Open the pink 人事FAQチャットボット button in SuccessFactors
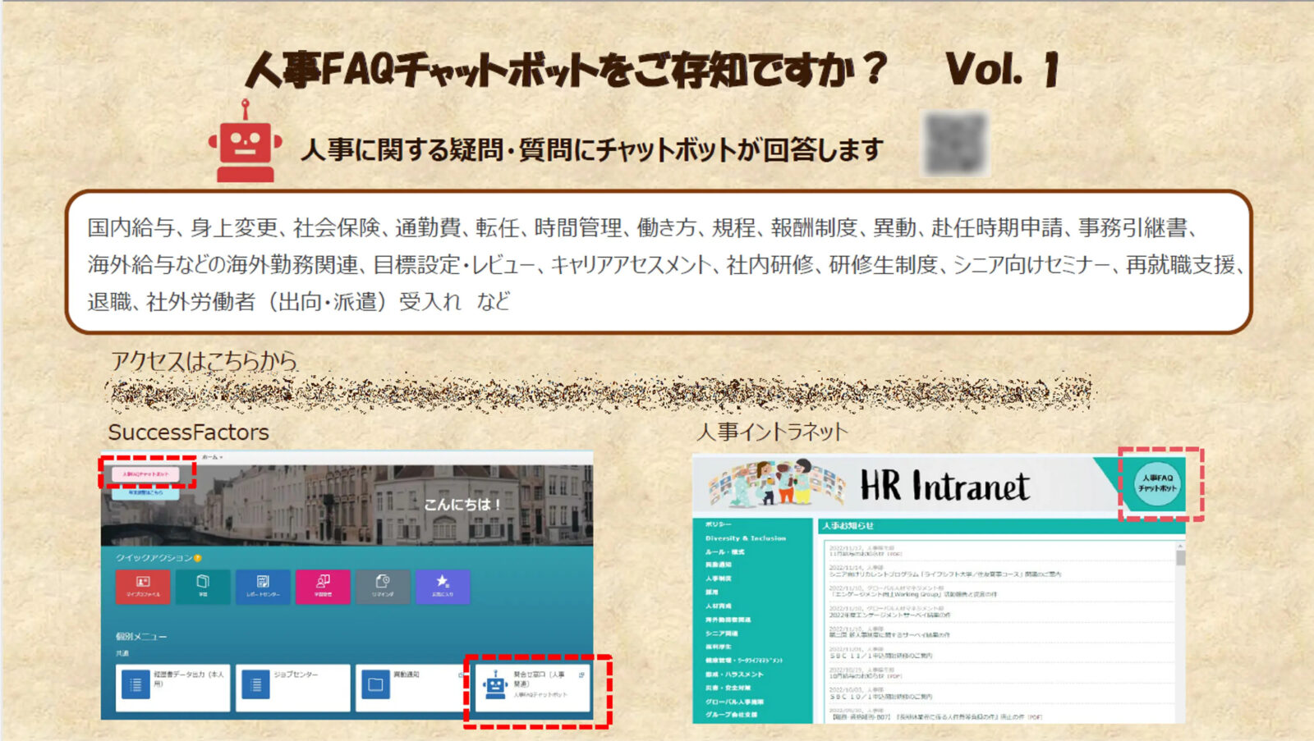The image size is (1314, 741). 145,474
